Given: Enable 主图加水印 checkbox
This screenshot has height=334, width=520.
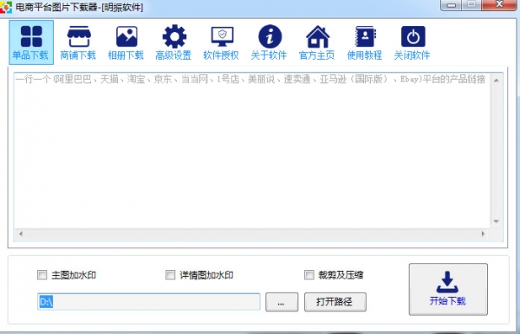Looking at the screenshot, I should click(x=42, y=275).
